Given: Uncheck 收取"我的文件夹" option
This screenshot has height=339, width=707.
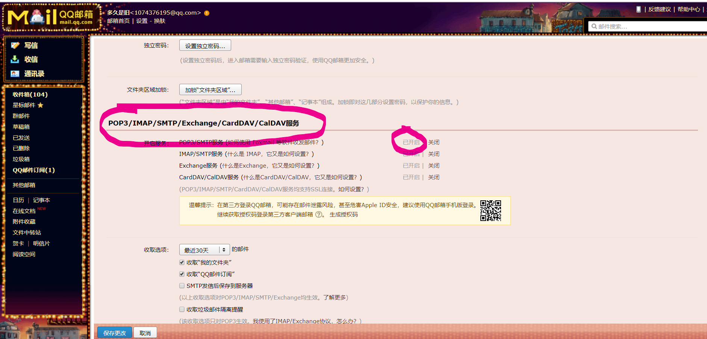Looking at the screenshot, I should (182, 262).
